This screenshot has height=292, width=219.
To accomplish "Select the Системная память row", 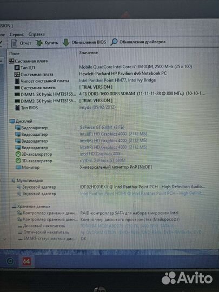I will (x=63, y=88).
